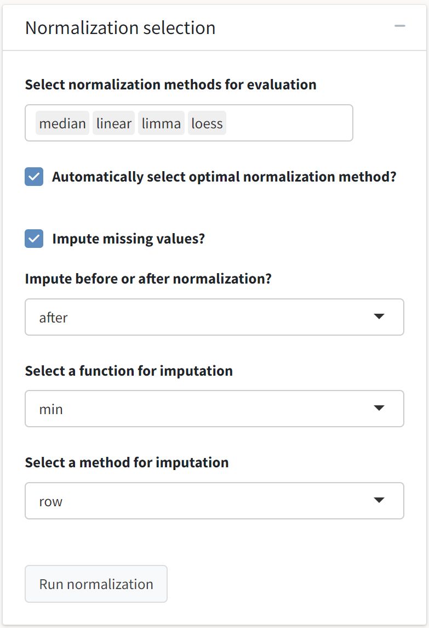
Task: Click the median method tag
Action: (x=62, y=123)
